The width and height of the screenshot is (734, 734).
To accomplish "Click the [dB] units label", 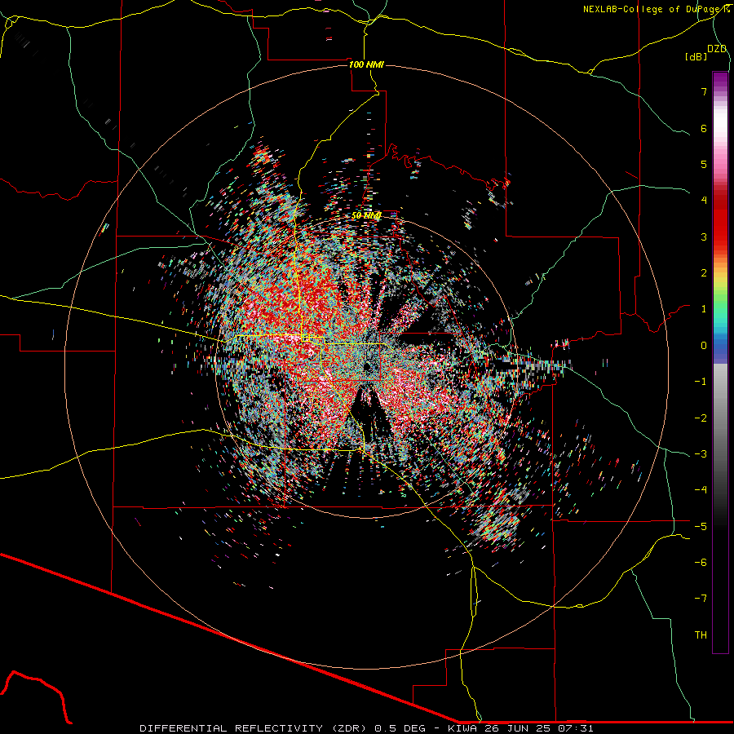I will click(x=696, y=56).
